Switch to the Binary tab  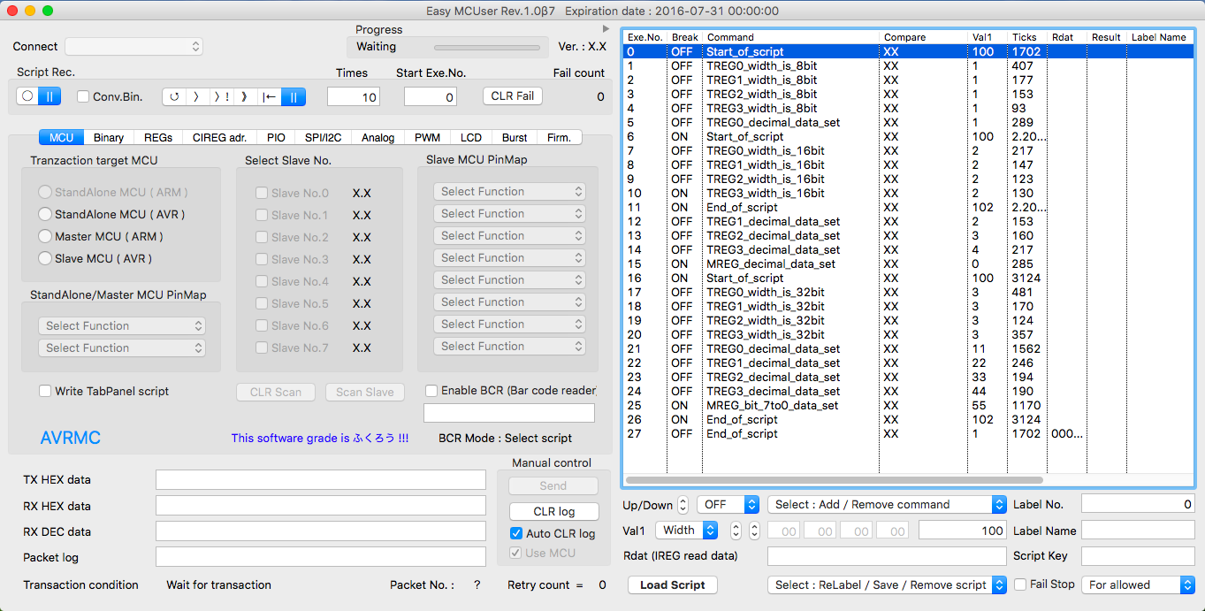[109, 137]
